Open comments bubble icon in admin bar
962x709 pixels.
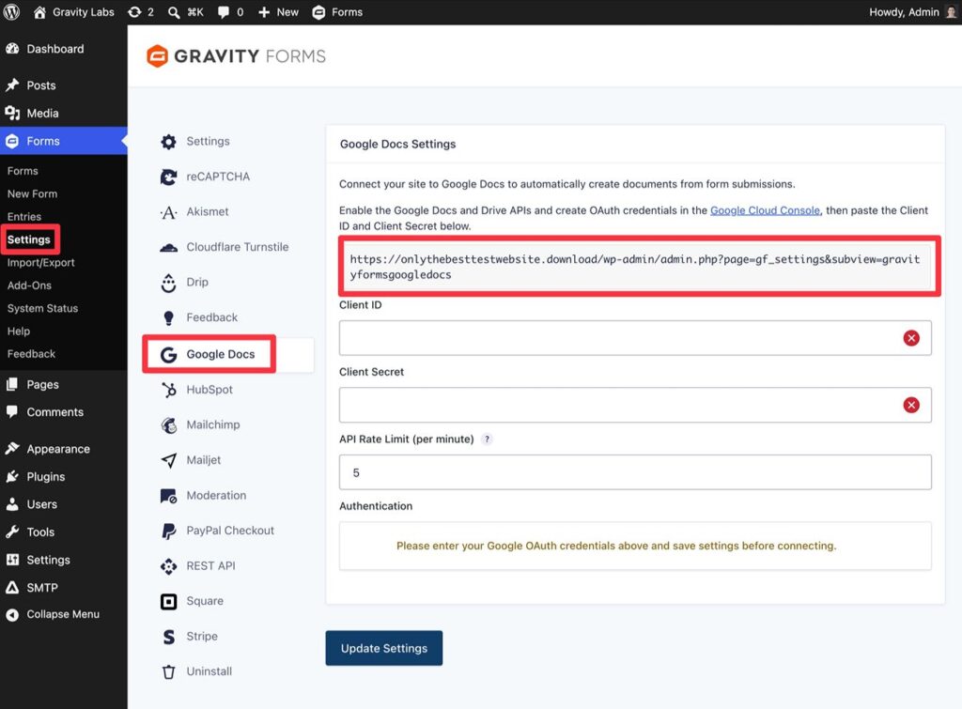pos(224,12)
